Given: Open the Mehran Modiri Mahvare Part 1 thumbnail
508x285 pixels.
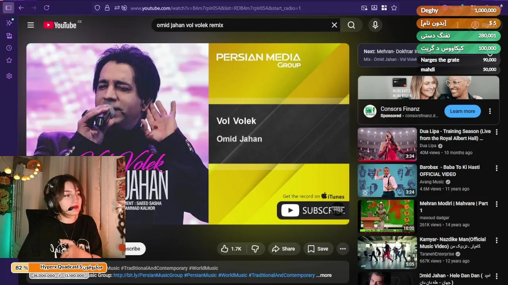Looking at the screenshot, I should click(387, 216).
